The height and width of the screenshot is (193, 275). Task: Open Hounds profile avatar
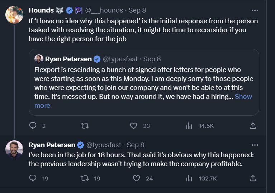coord(14,15)
